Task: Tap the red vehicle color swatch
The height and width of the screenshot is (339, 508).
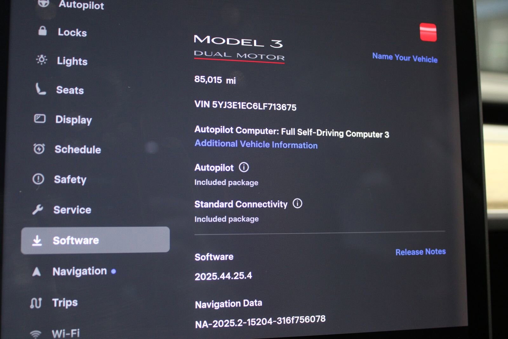Action: tap(428, 32)
